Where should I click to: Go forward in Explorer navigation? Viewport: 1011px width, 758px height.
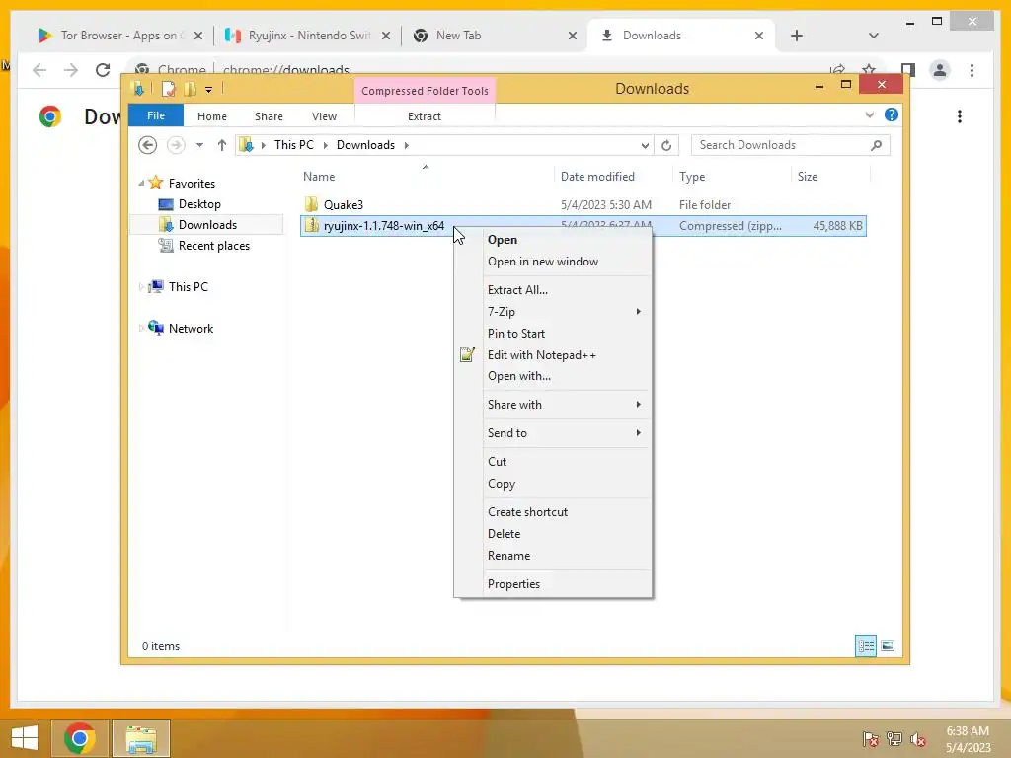point(176,145)
